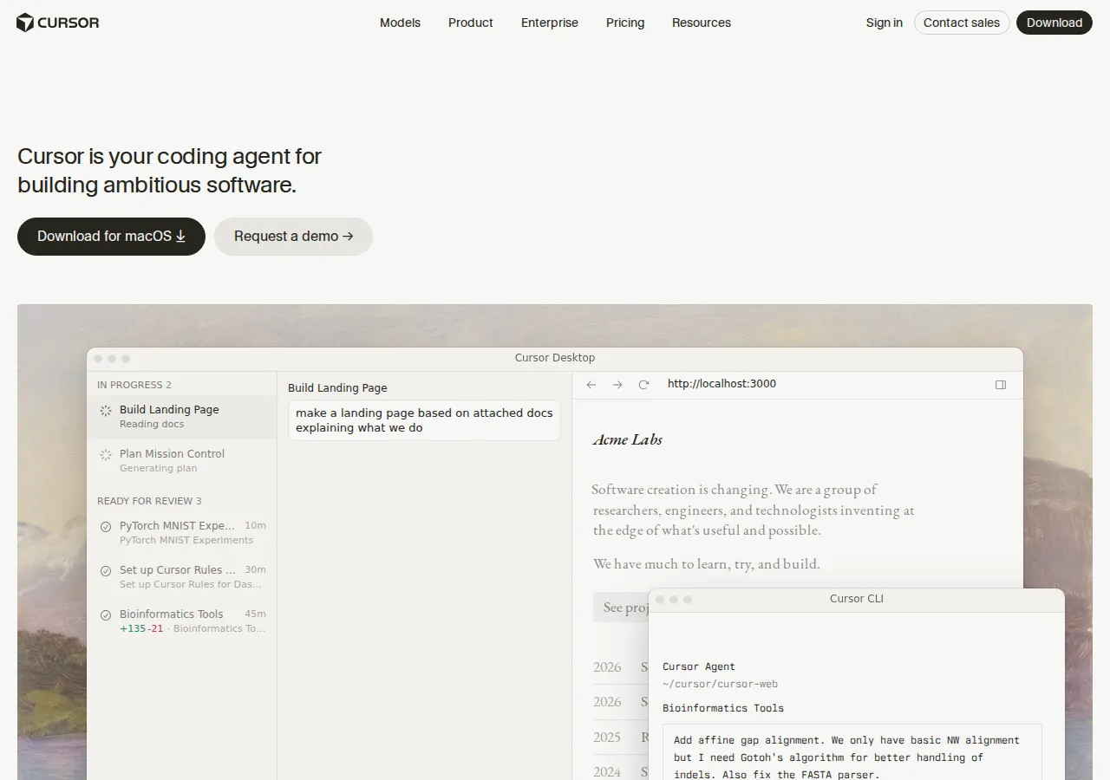Open Set up Cursor Rules task
The height and width of the screenshot is (780, 1110).
coord(182,577)
